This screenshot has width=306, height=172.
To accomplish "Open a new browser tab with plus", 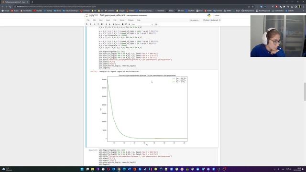I will coord(32,2).
